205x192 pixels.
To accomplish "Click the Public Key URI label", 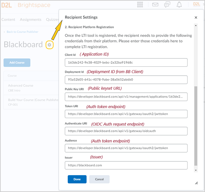I will pyautogui.click(x=74, y=89).
